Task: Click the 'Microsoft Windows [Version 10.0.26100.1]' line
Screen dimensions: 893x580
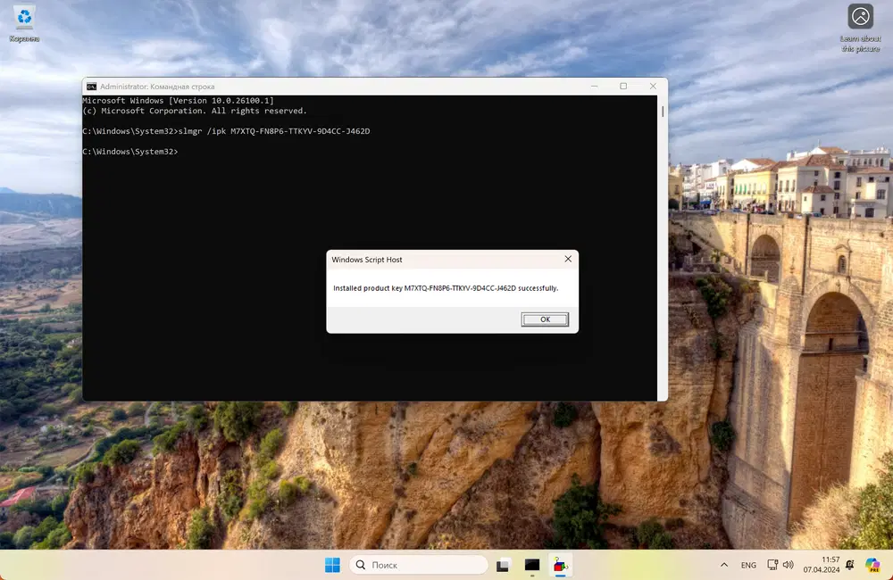Action: tap(178, 100)
